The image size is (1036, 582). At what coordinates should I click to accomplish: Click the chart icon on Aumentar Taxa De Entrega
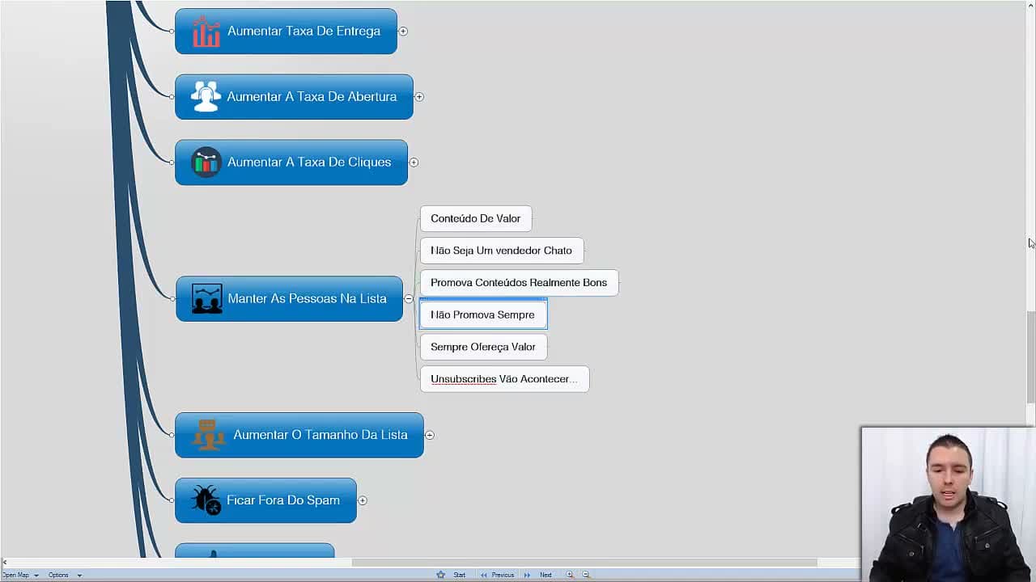[206, 32]
